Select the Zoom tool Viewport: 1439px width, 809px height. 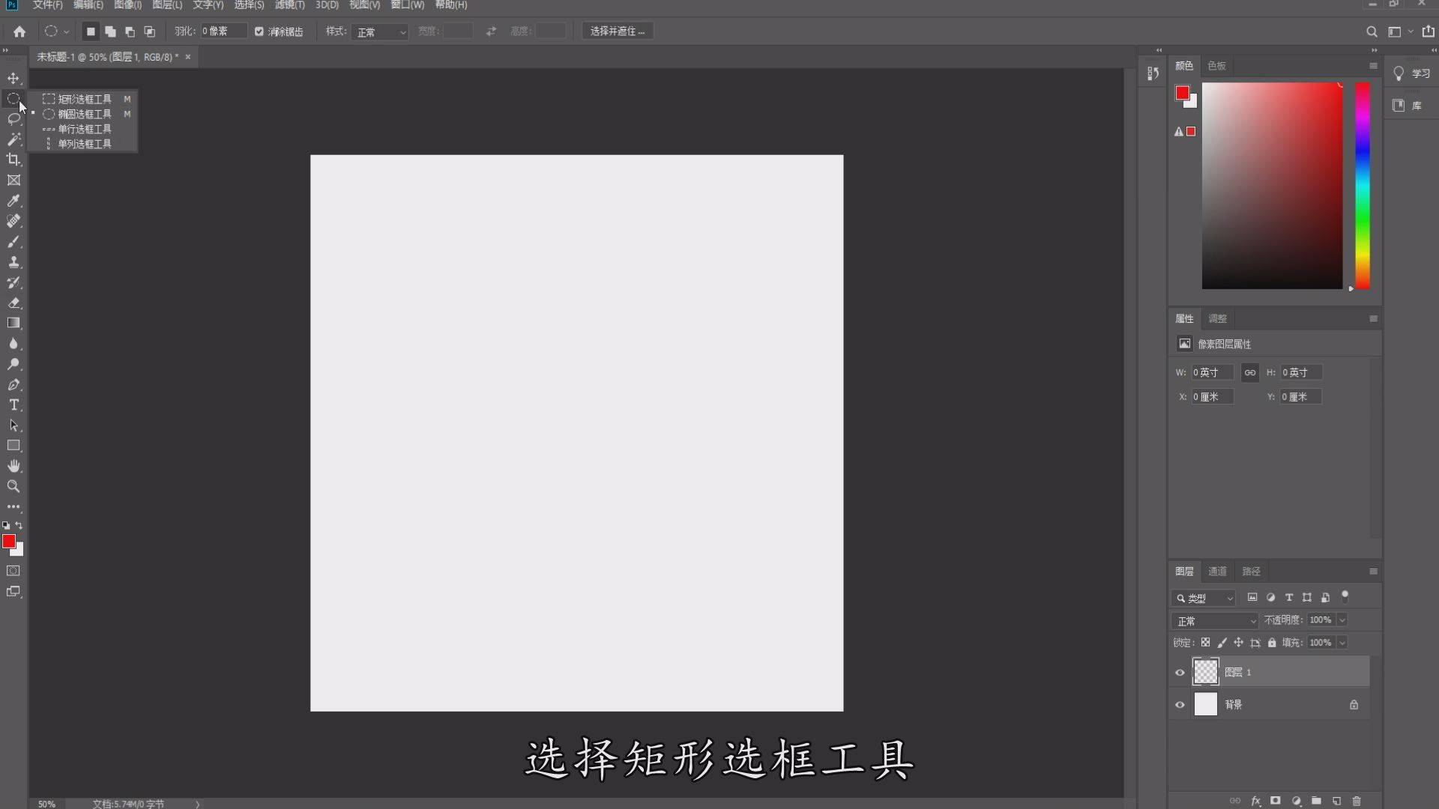pyautogui.click(x=13, y=486)
